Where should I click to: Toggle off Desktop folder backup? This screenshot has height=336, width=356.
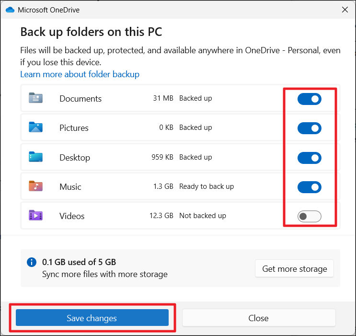(309, 158)
